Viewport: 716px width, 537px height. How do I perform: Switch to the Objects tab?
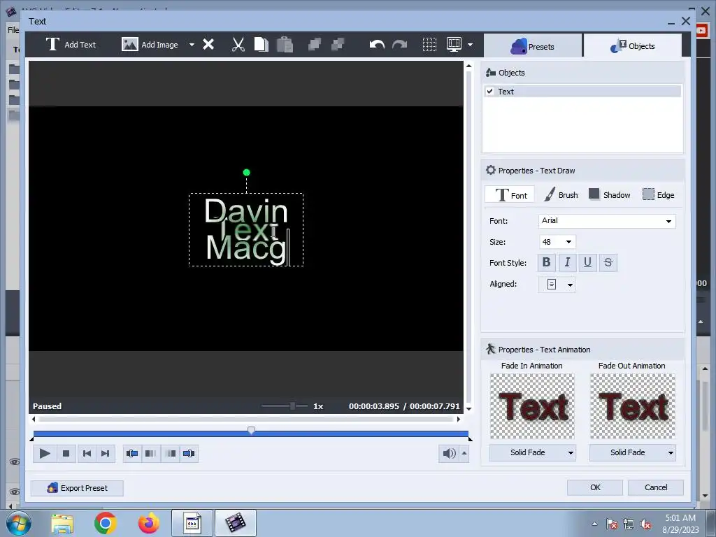633,46
